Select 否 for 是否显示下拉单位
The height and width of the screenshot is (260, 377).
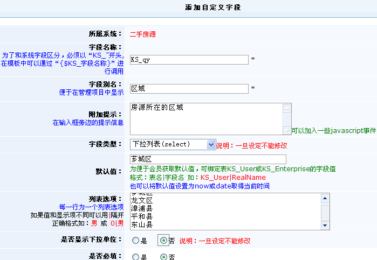[x=163, y=241]
